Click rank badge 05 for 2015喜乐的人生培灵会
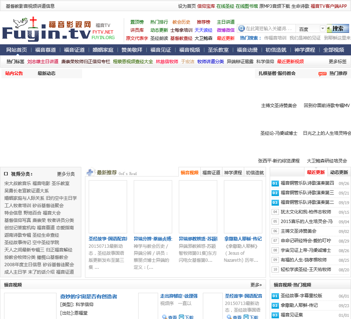Viewport: 351px width, 319px height. point(275,222)
